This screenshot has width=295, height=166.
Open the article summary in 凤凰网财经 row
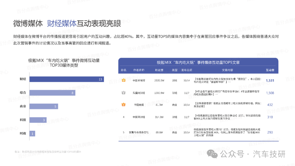pyautogui.click(x=227, y=93)
